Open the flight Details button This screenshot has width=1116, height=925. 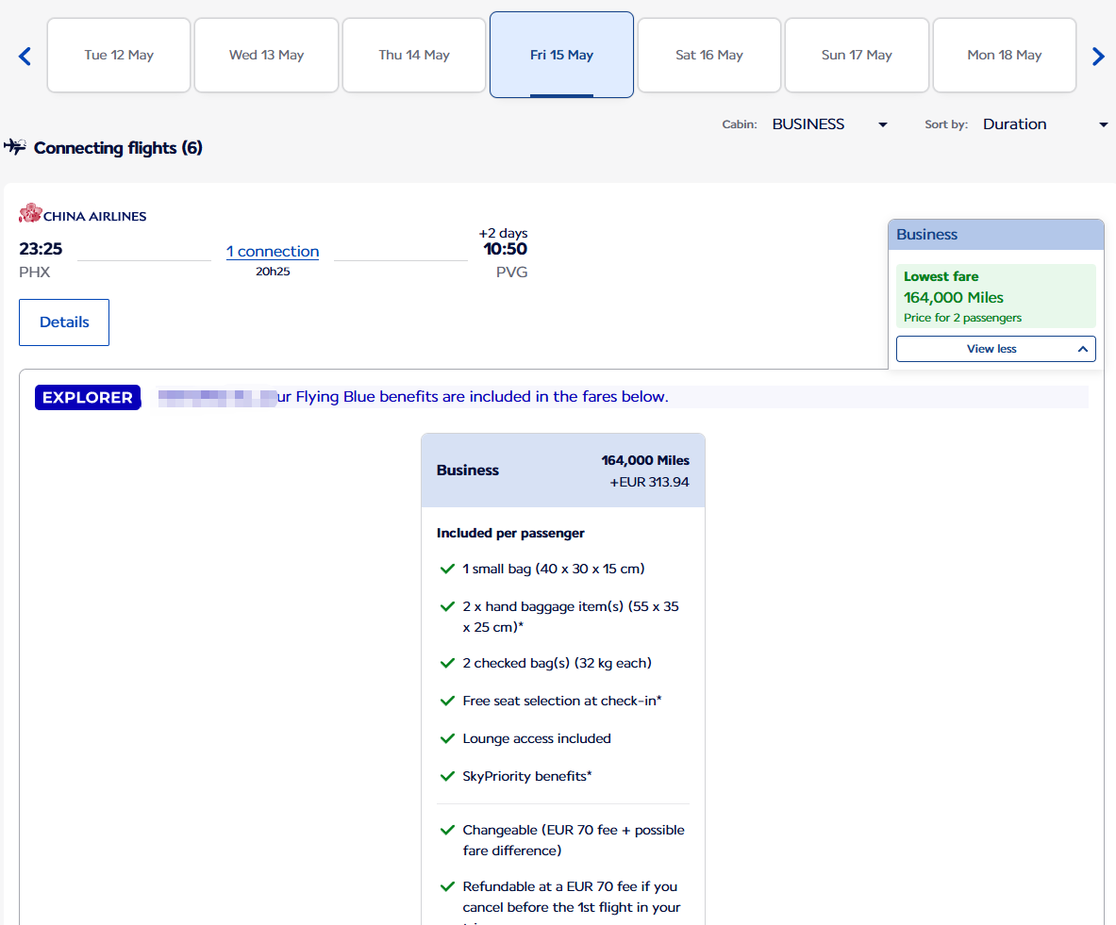64,322
